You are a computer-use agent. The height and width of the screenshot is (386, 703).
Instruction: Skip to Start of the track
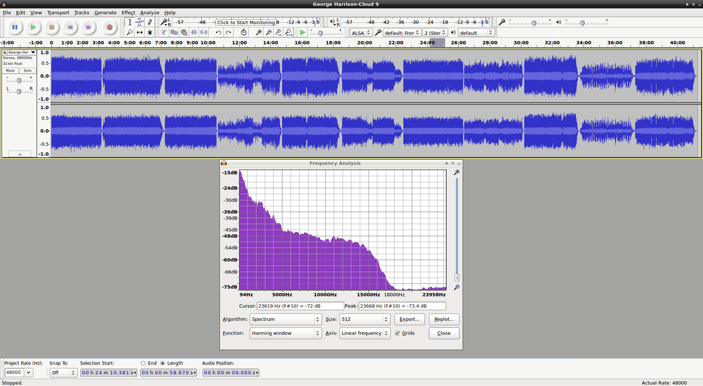coord(70,27)
